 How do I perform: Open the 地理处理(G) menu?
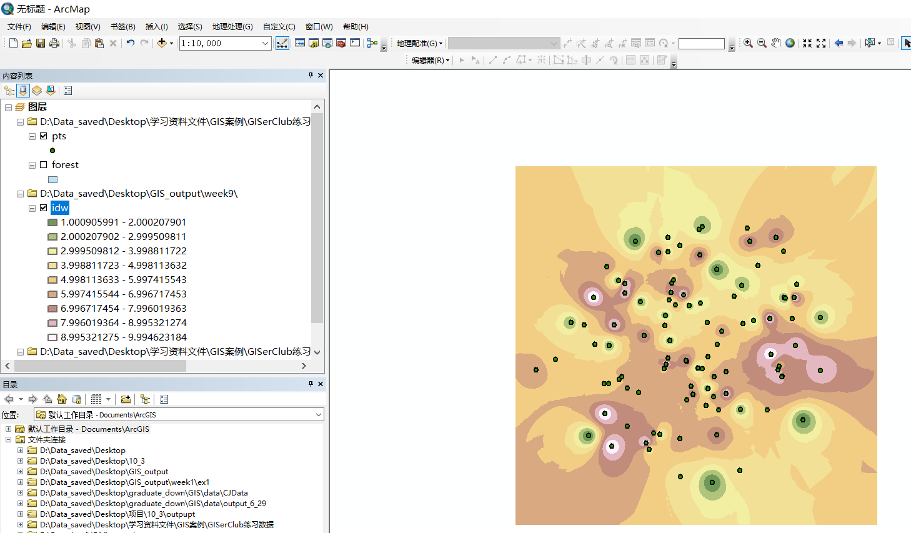pos(232,26)
